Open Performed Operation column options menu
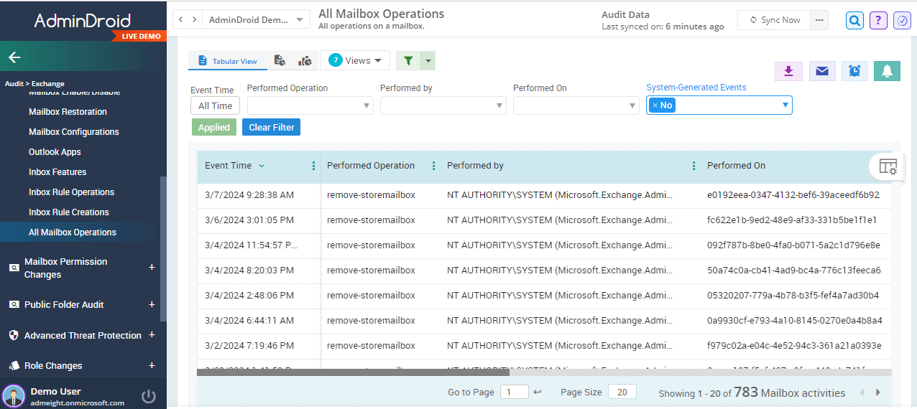 433,166
